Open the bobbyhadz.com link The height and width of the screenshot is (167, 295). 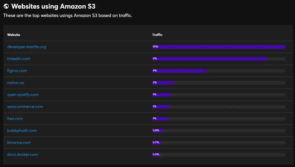22,131
